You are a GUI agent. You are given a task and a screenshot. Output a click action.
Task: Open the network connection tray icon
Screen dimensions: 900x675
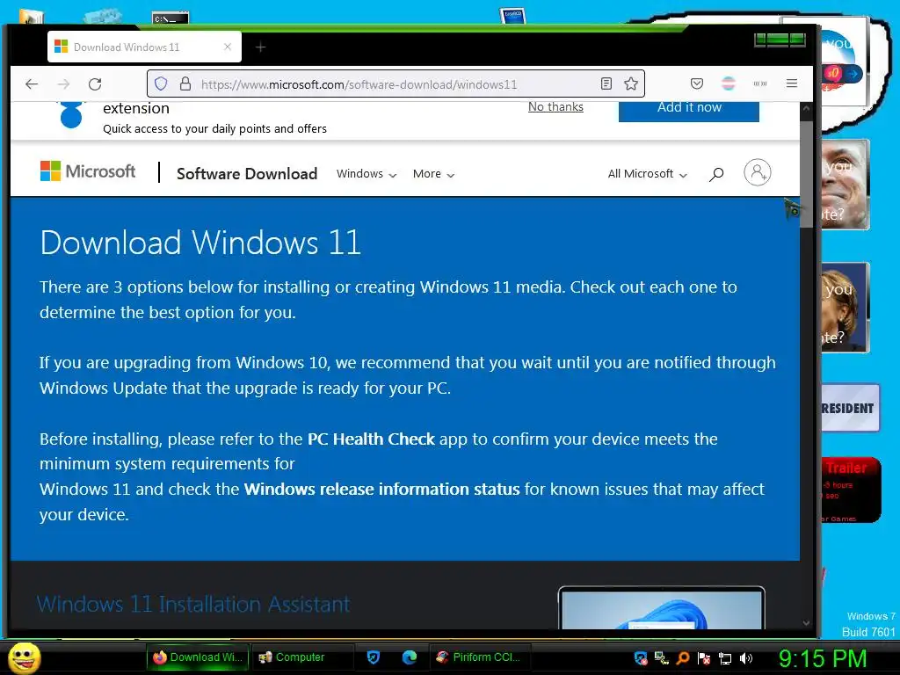click(725, 658)
